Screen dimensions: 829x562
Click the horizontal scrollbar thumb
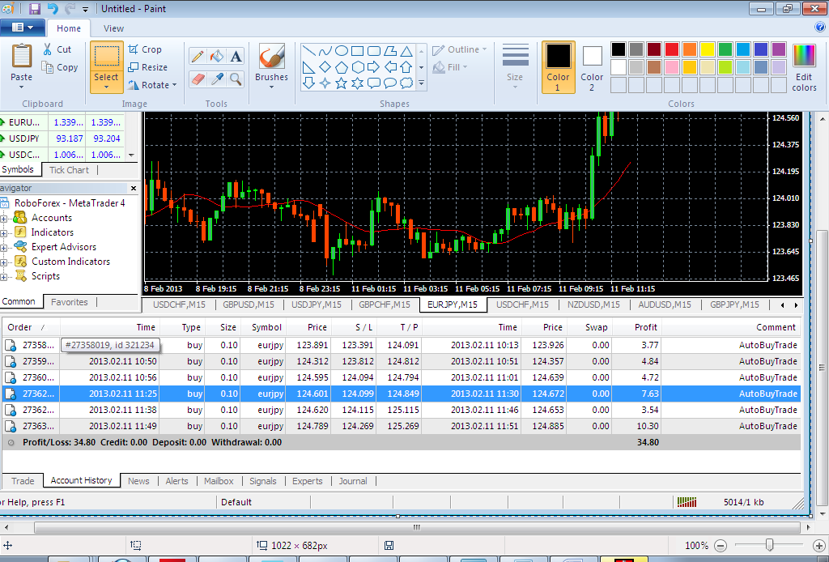click(417, 527)
